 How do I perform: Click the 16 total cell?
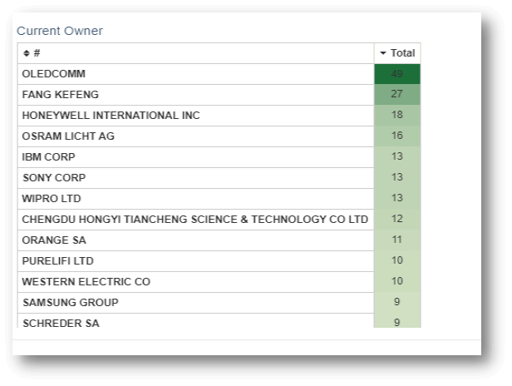pyautogui.click(x=397, y=136)
